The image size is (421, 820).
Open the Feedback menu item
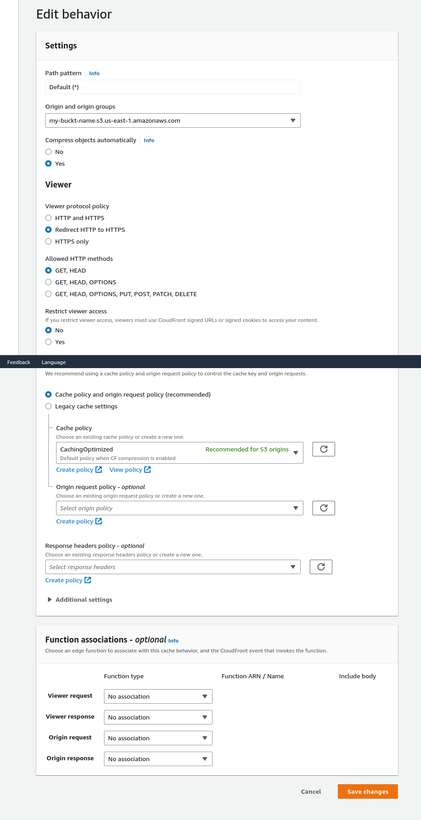coord(19,362)
